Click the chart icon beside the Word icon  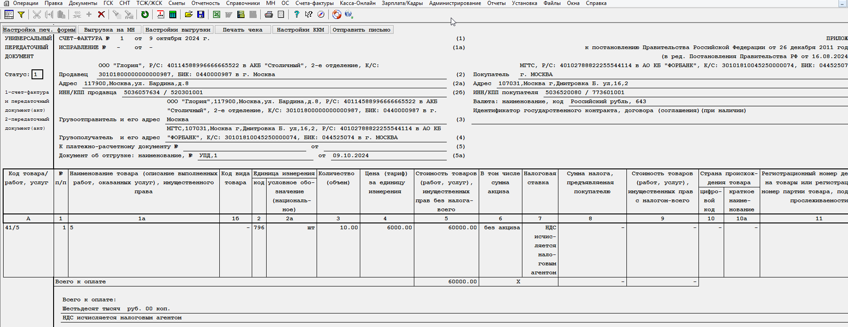pos(241,14)
